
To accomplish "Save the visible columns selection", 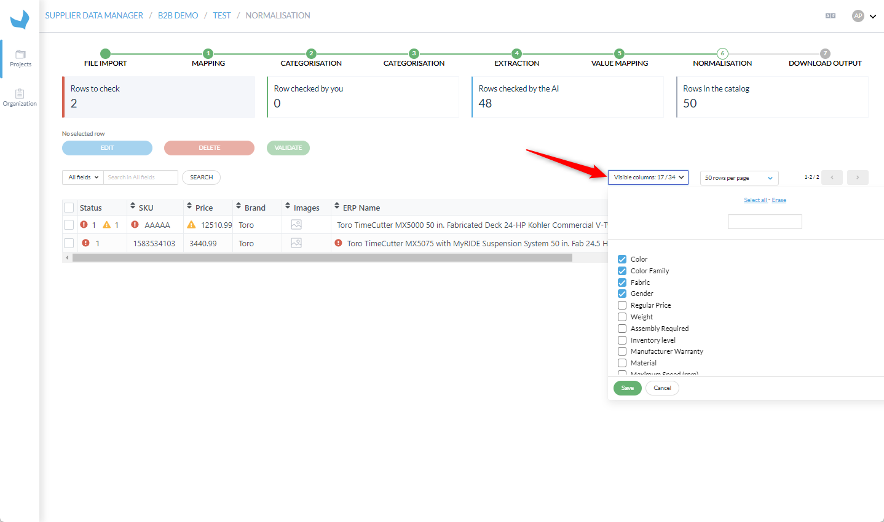I will point(628,388).
